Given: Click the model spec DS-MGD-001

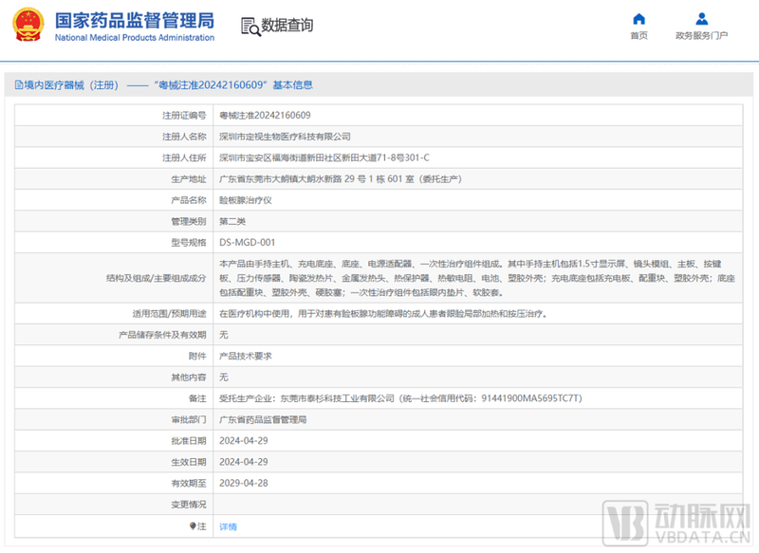Looking at the screenshot, I should coord(247,243).
